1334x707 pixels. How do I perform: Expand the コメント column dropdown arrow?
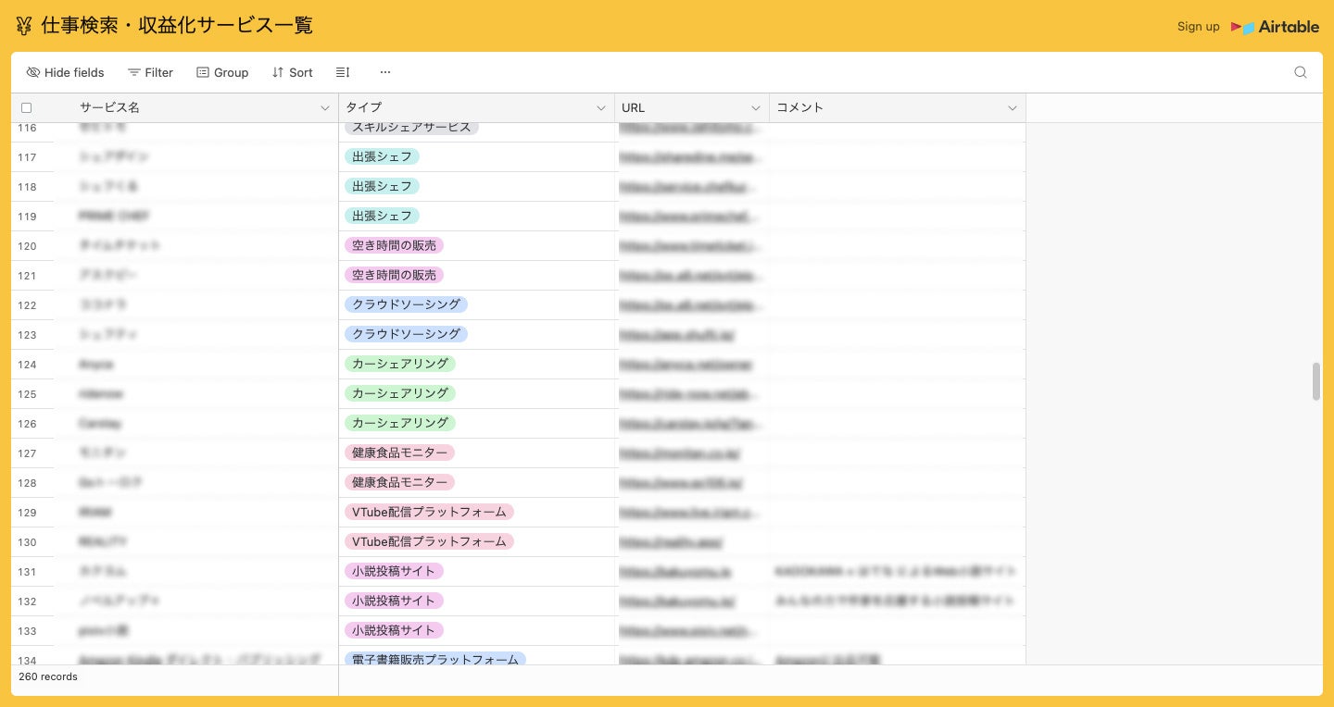coord(1012,107)
